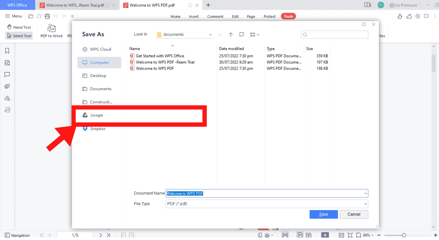Click the Redo arrow icon
439x240 pixels.
click(64, 16)
